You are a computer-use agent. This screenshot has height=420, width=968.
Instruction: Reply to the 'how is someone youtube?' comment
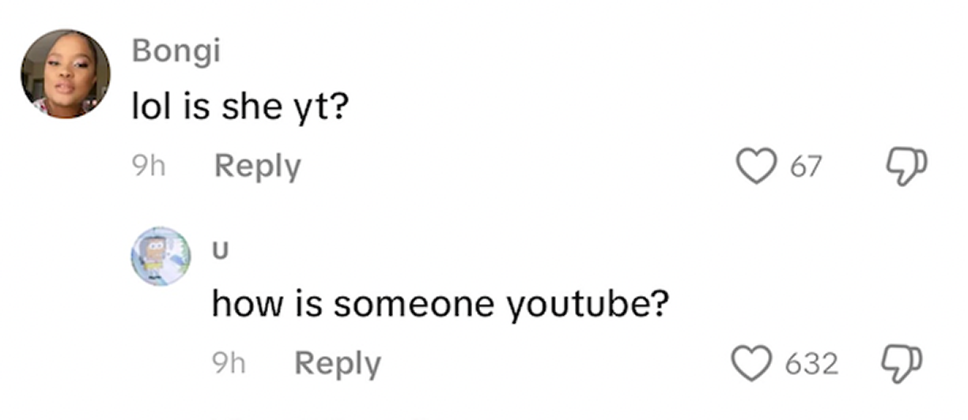(x=338, y=364)
